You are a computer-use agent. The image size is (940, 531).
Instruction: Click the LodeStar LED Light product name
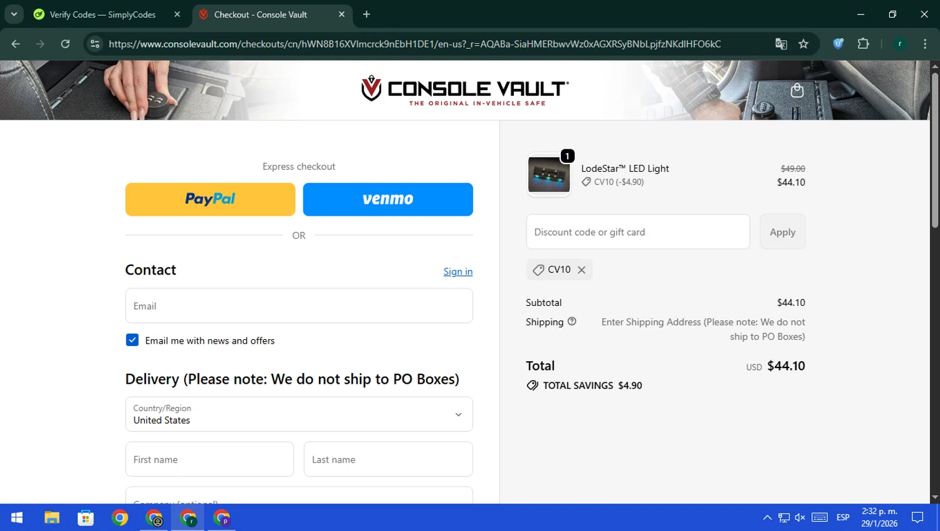pyautogui.click(x=625, y=169)
